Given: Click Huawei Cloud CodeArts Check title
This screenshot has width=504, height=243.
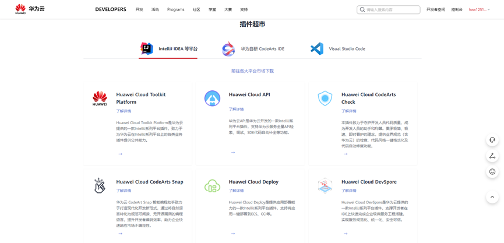Looking at the screenshot, I should coord(369,98).
